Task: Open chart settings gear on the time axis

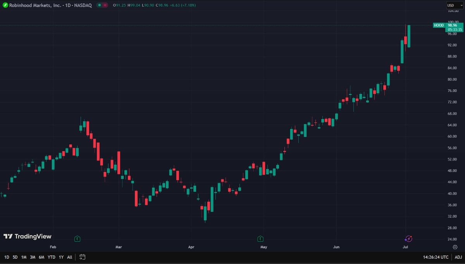Action: [x=455, y=247]
